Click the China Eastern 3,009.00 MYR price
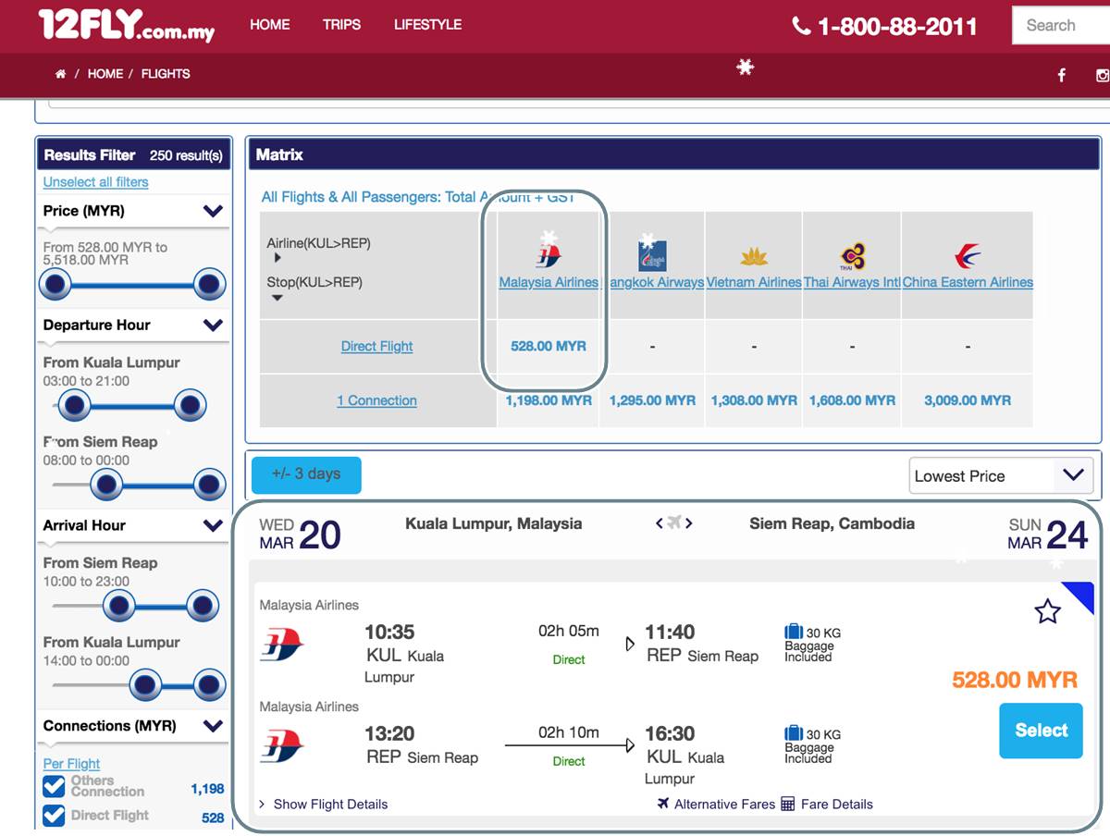This screenshot has height=836, width=1110. (968, 400)
